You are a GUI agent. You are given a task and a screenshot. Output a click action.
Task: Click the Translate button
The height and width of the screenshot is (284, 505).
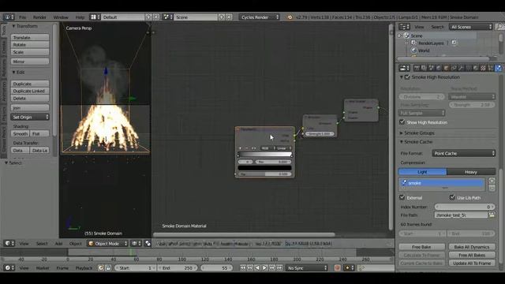(x=30, y=37)
